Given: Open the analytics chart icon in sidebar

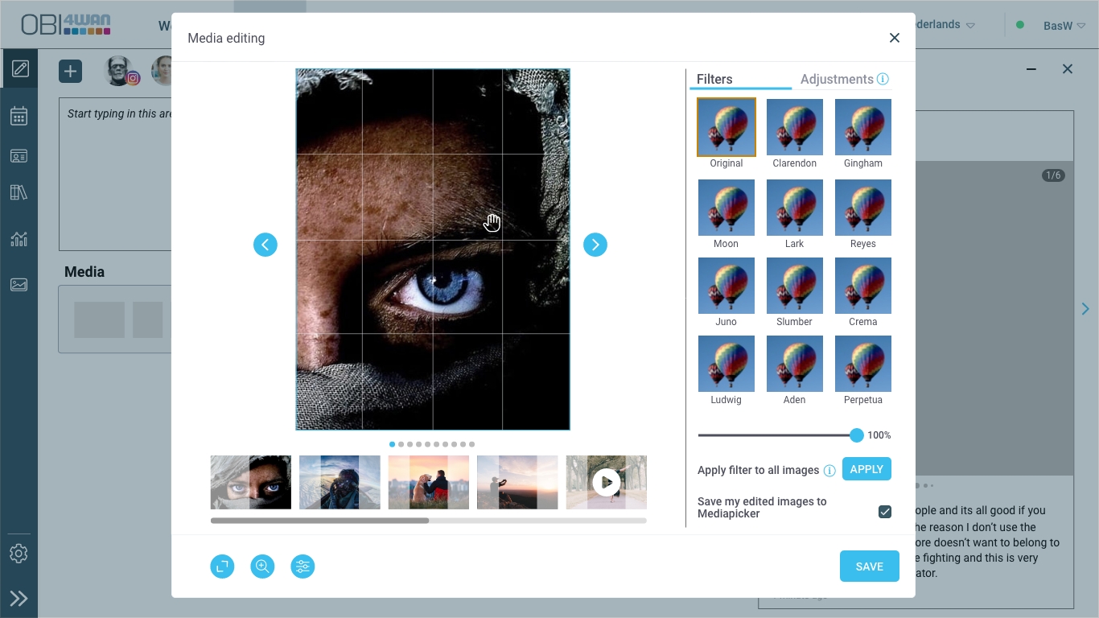Looking at the screenshot, I should pyautogui.click(x=19, y=239).
